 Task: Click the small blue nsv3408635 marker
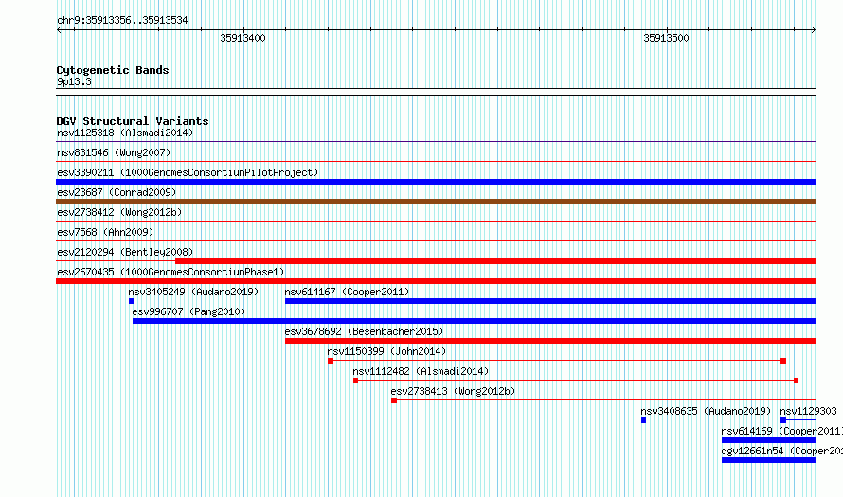pos(643,420)
